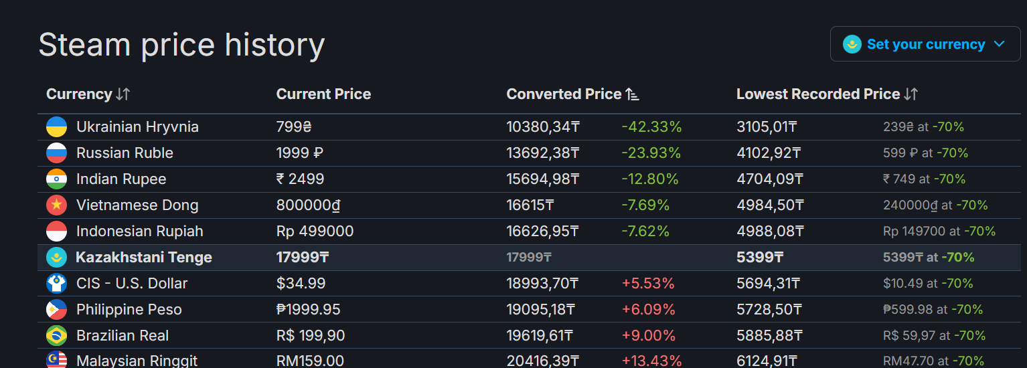Click the Russian flag icon
This screenshot has height=368, width=1027.
tap(56, 153)
